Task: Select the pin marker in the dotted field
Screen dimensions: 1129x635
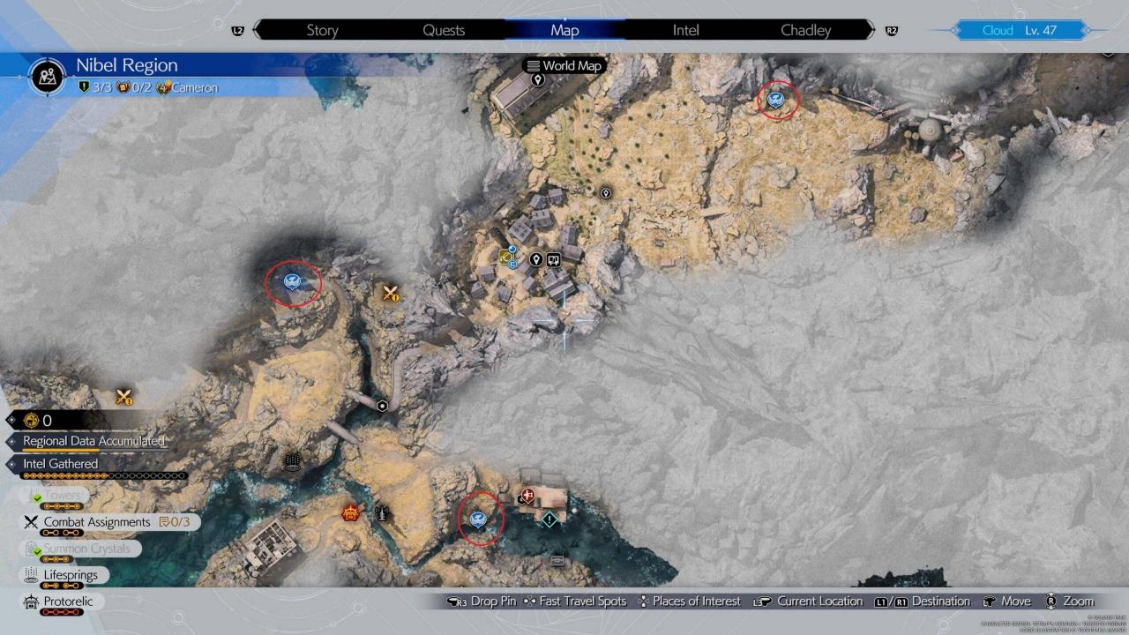Action: pyautogui.click(x=606, y=192)
